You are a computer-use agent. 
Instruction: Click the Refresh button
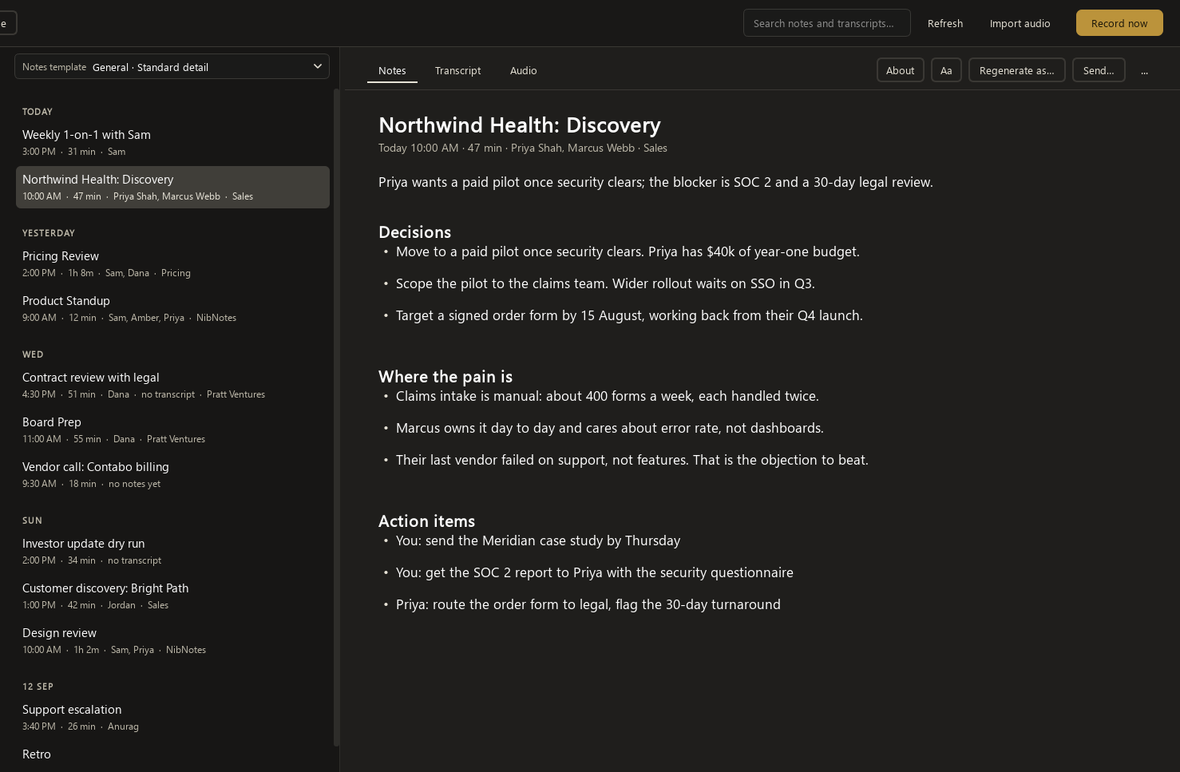[x=945, y=23]
